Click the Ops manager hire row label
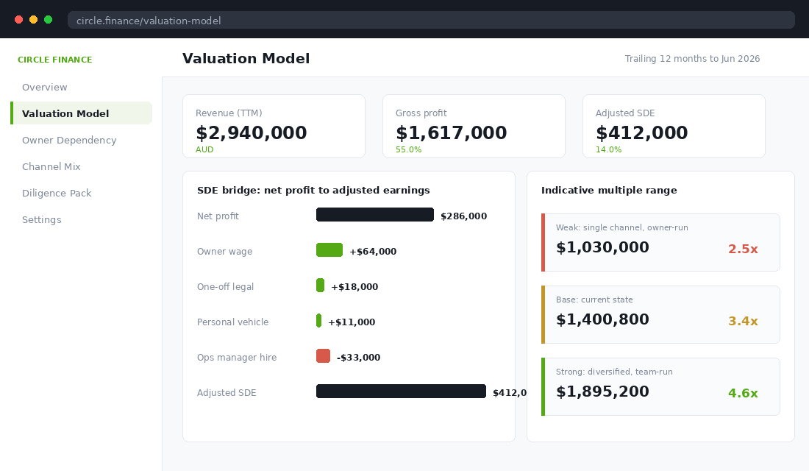Image resolution: width=809 pixels, height=471 pixels. (237, 358)
